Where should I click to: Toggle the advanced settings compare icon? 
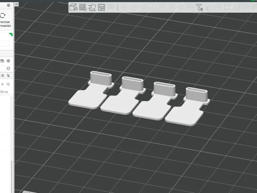coord(8,76)
